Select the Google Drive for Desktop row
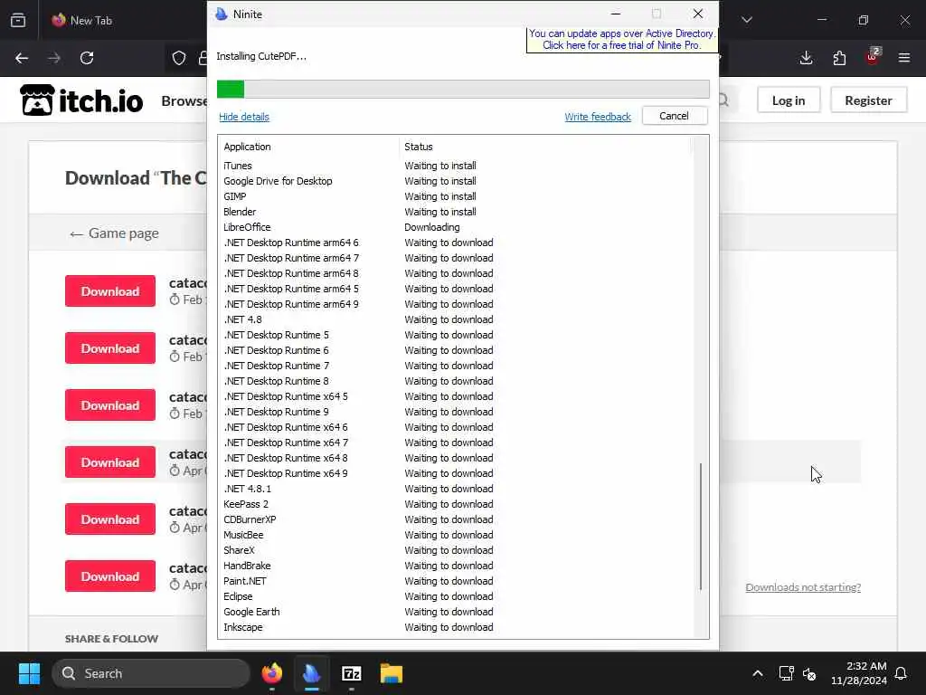The height and width of the screenshot is (695, 926). [456, 181]
